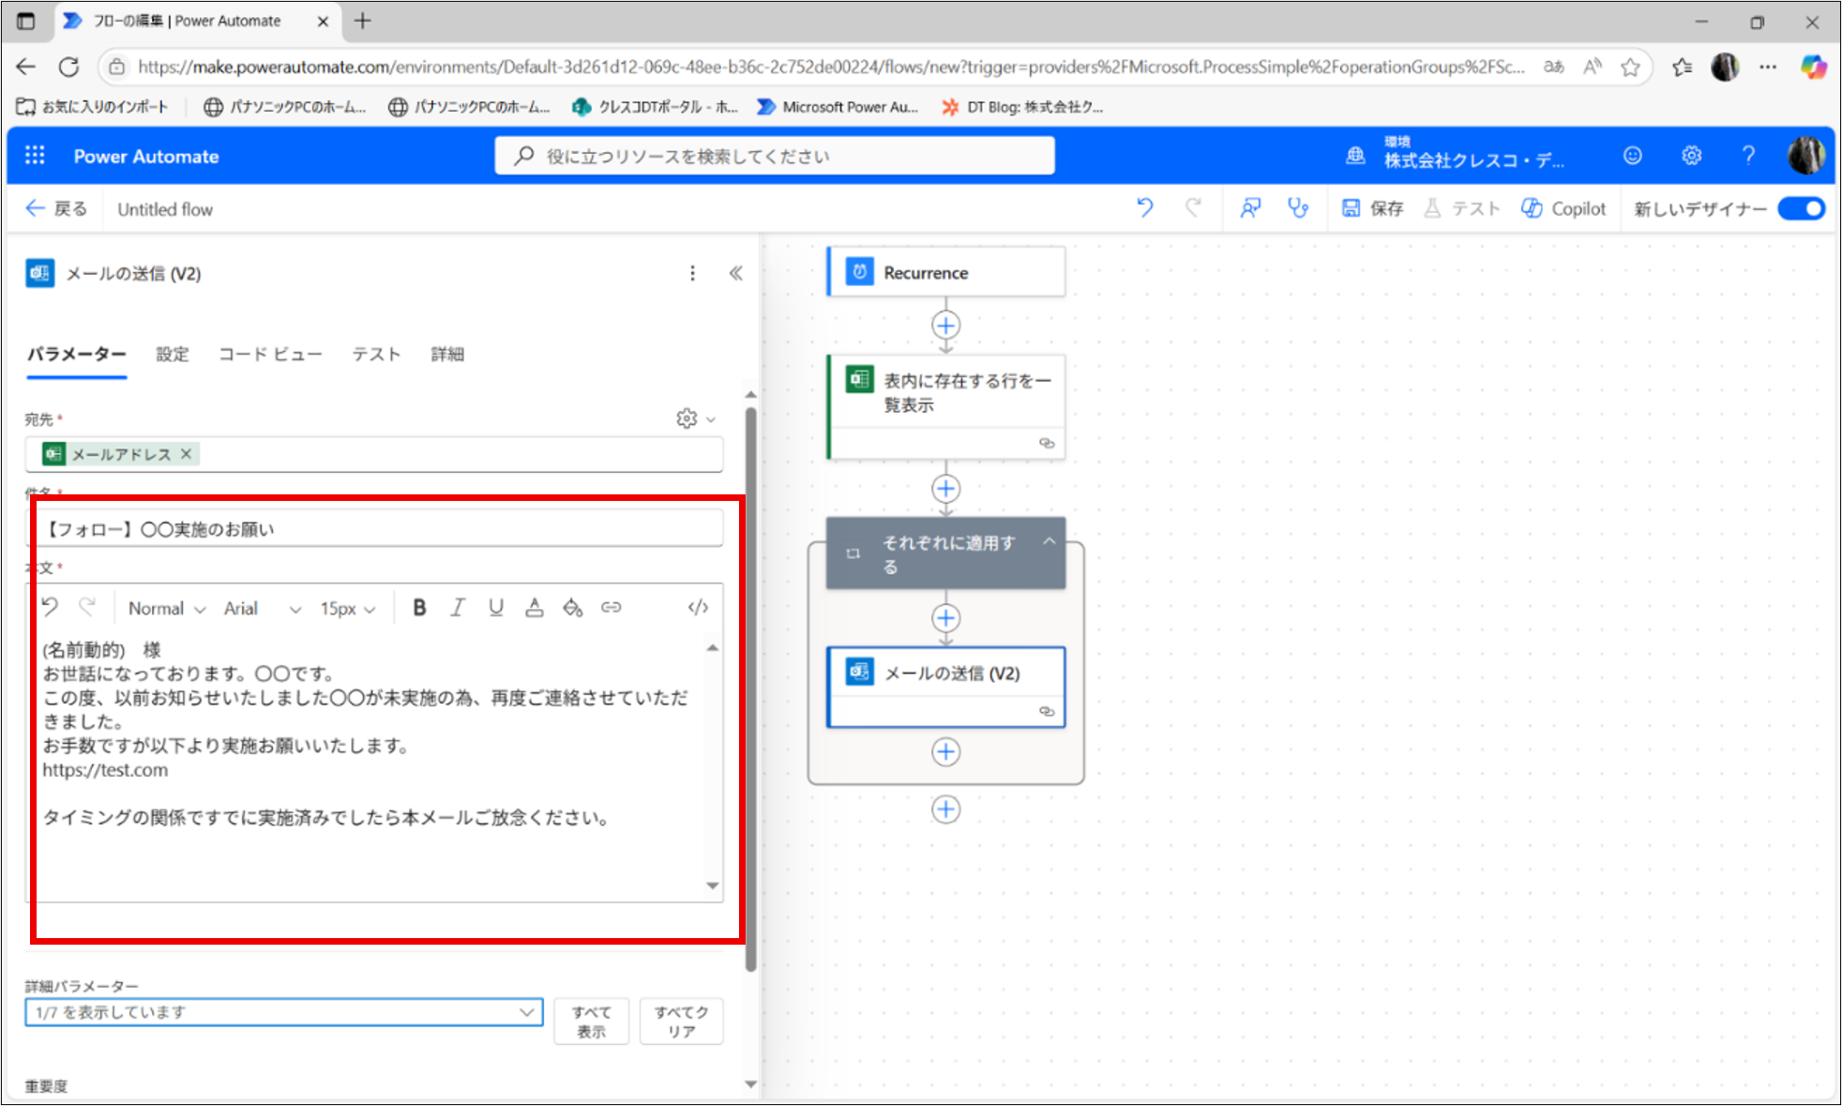The width and height of the screenshot is (1842, 1106).
Task: Open the font color picker
Action: (535, 608)
